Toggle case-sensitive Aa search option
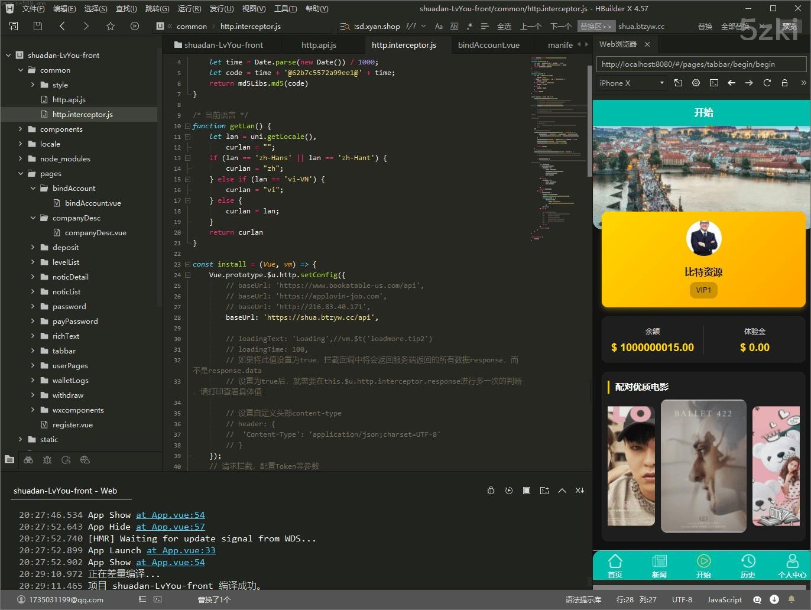811x610 pixels. [439, 27]
